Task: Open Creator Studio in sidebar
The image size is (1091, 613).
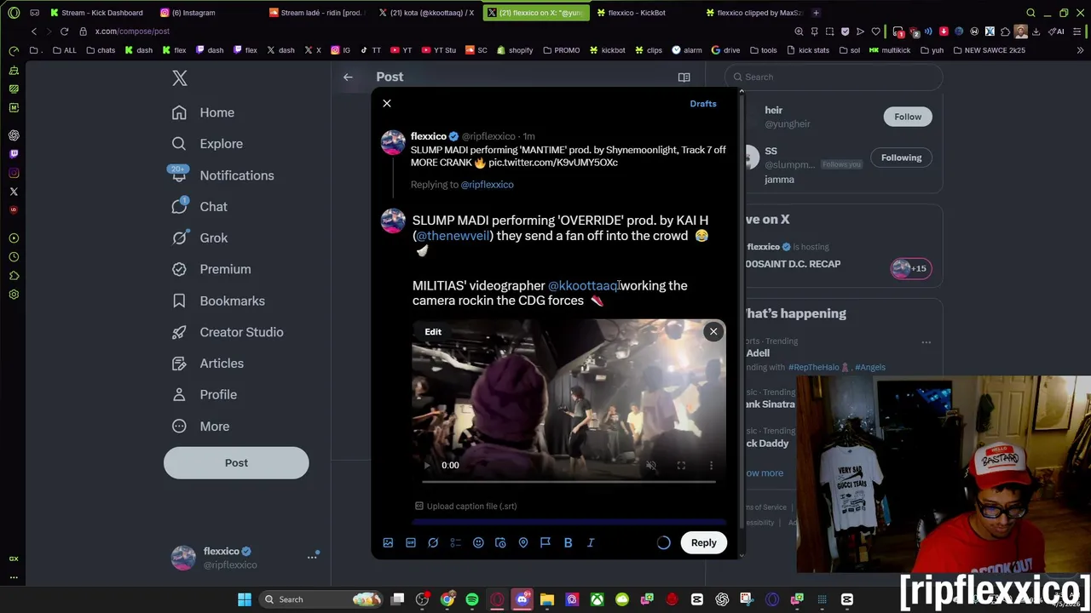Action: [x=228, y=332]
